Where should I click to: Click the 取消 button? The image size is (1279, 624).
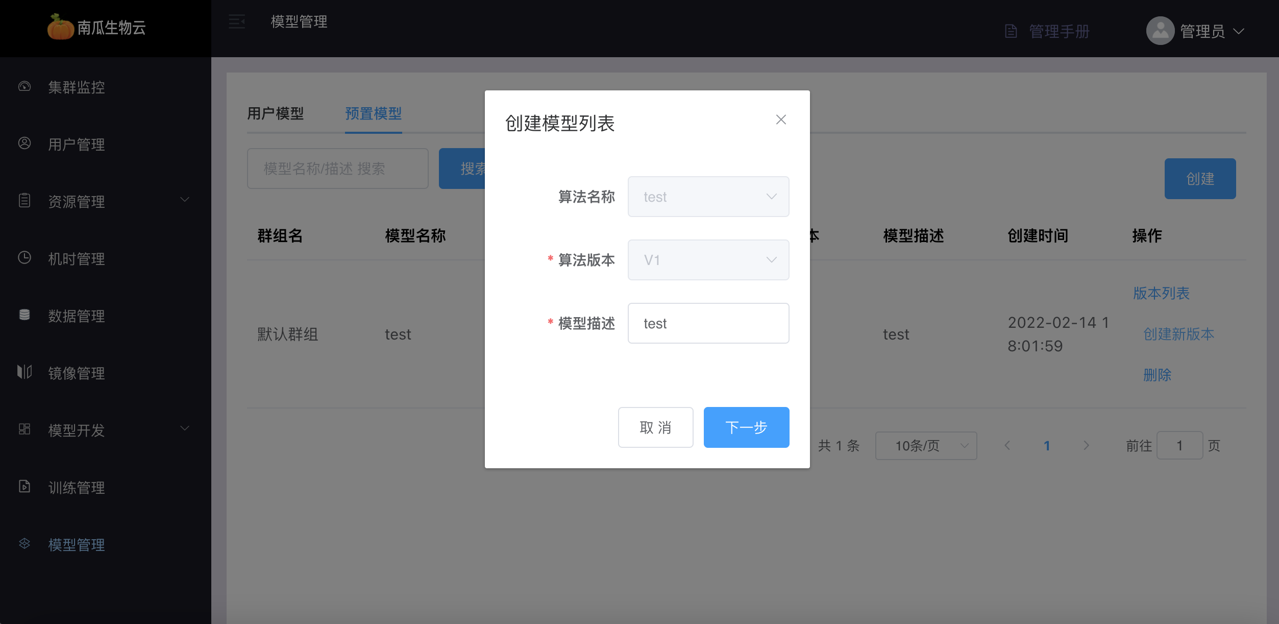656,427
